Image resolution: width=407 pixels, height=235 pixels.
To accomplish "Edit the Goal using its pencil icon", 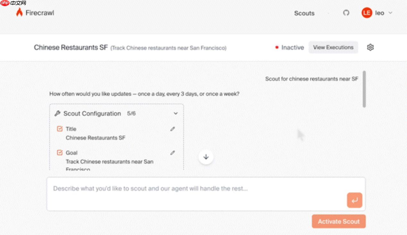I will (x=172, y=153).
